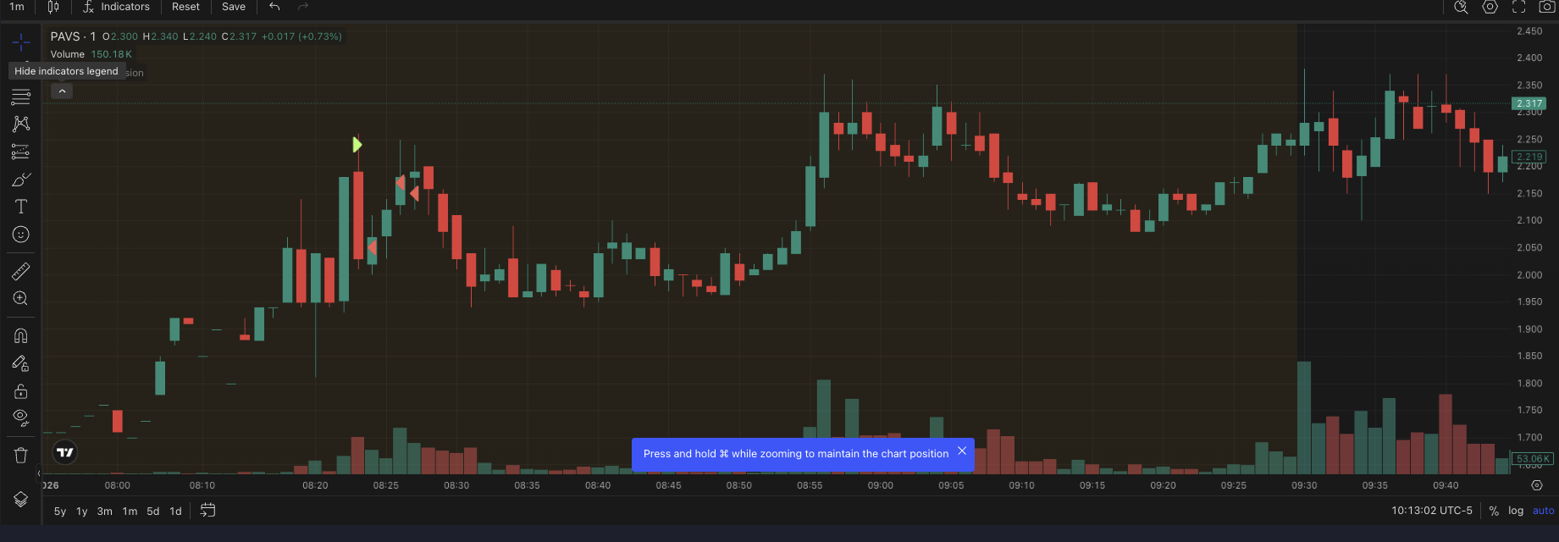Toggle magnet mode
The height and width of the screenshot is (542, 1559).
coord(20,336)
